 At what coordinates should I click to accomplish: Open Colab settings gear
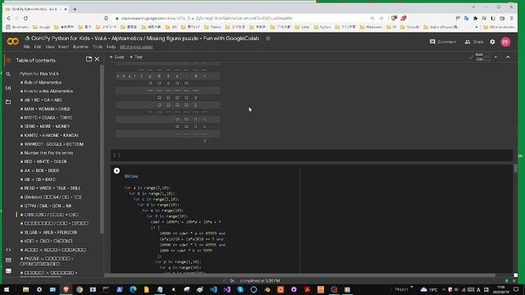[492, 42]
